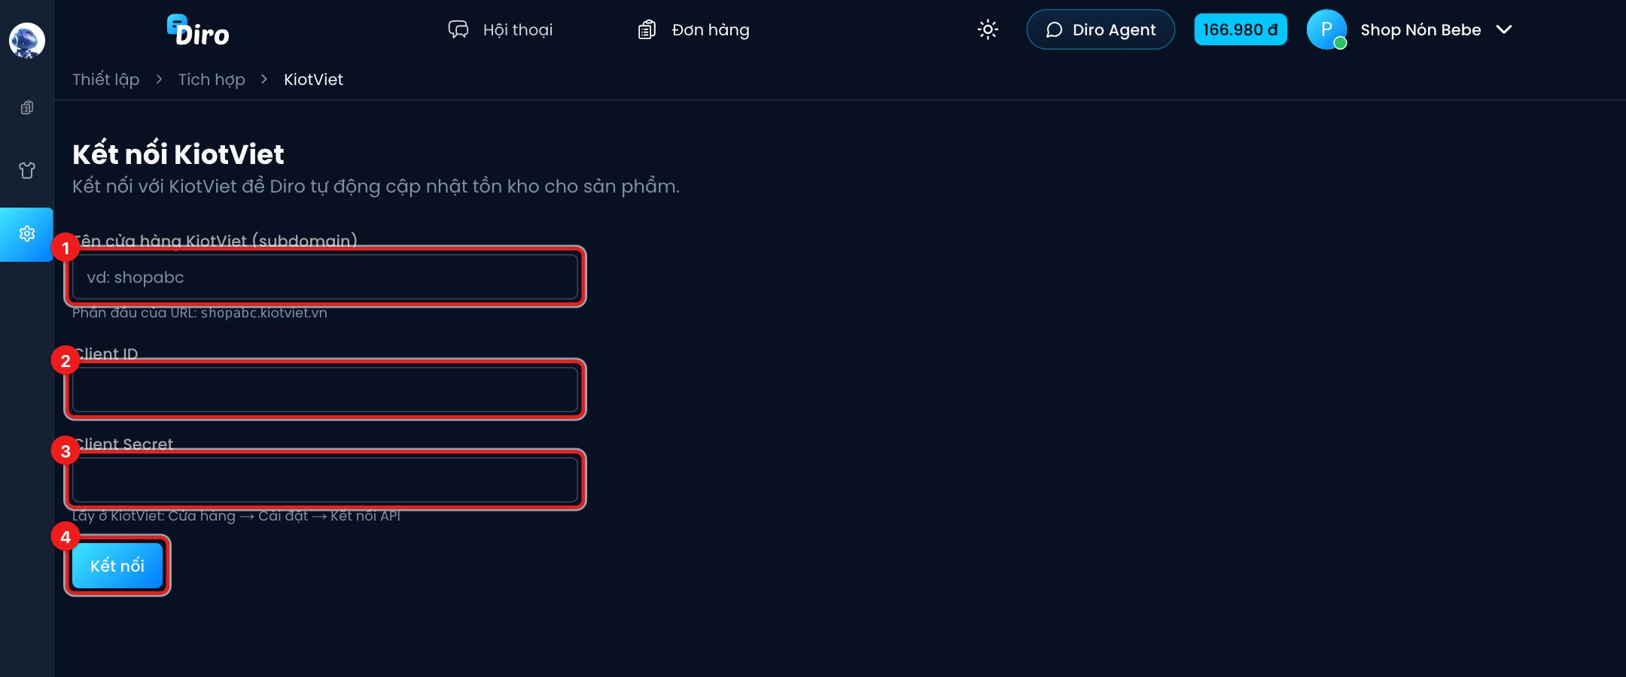Screen dimensions: 1626x677
Task: Click the P profile avatar
Action: 1326,29
